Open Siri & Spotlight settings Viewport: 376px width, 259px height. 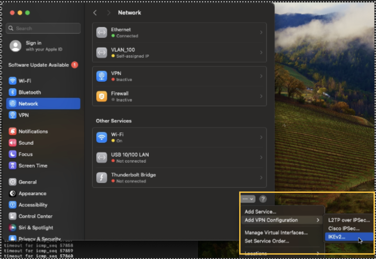point(36,228)
